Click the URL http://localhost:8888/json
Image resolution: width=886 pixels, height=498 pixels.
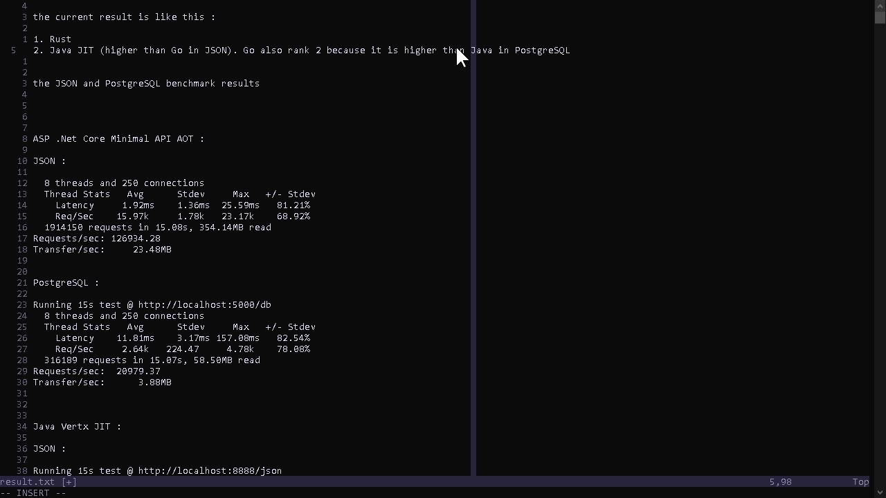(x=210, y=471)
